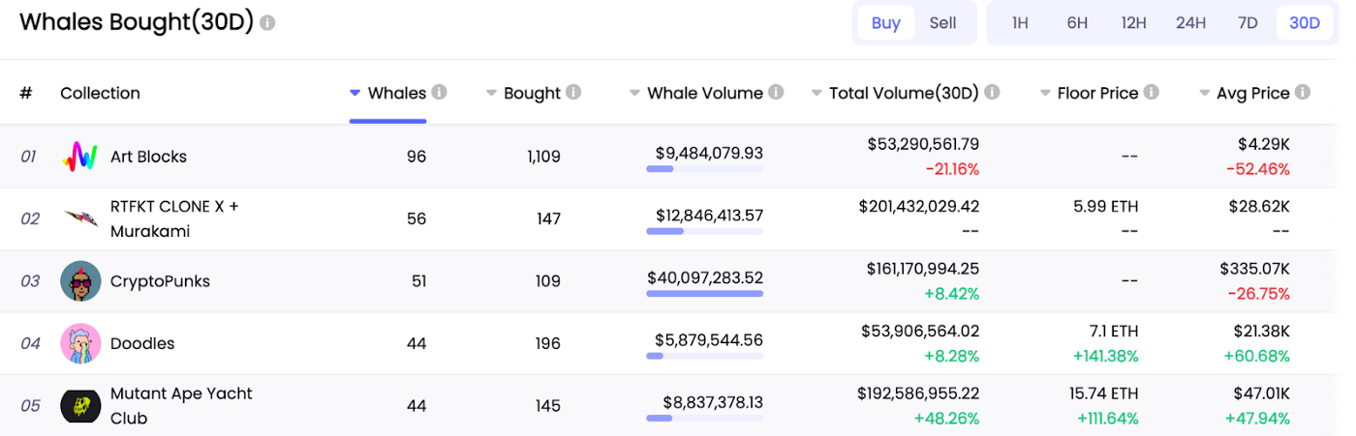Viewport: 1356px width, 436px height.
Task: Select the 7D time range tab
Action: point(1248,23)
